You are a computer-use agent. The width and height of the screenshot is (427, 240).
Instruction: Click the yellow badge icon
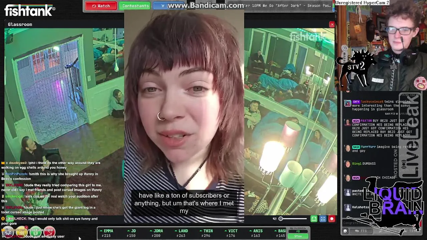[22, 231]
